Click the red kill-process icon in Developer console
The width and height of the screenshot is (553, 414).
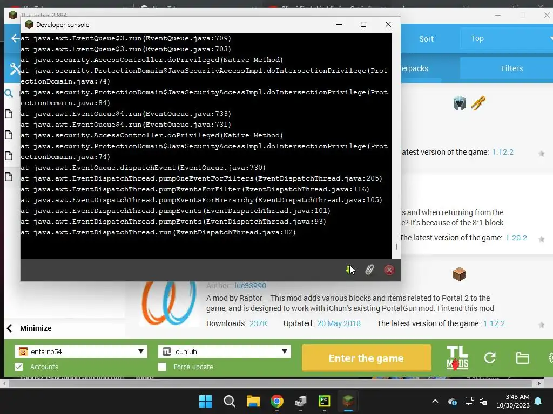coord(389,270)
